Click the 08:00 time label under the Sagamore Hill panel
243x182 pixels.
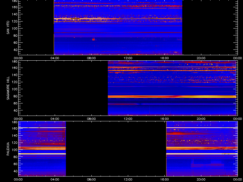coord(91,119)
